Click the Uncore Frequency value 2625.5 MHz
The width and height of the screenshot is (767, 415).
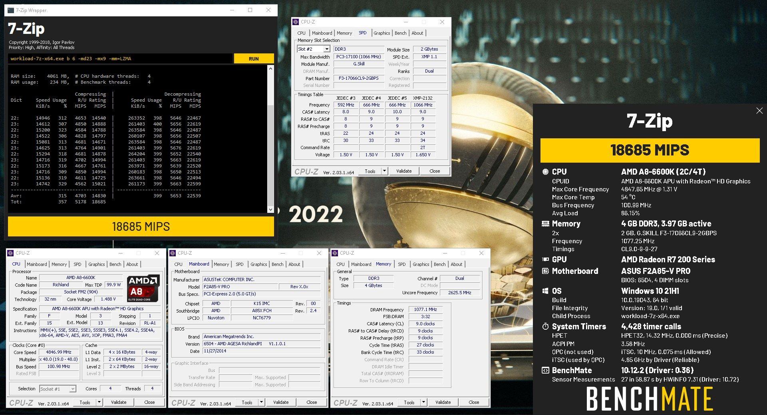click(x=460, y=293)
